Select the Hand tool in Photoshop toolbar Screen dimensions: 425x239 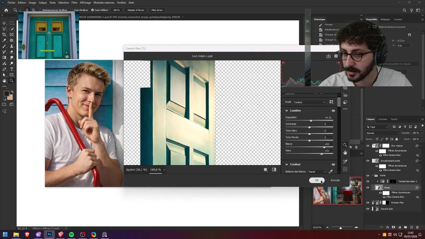pyautogui.click(x=4, y=81)
